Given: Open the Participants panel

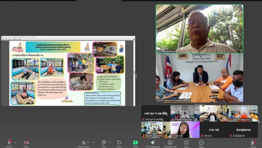Looking at the screenshot, I should tap(84, 143).
